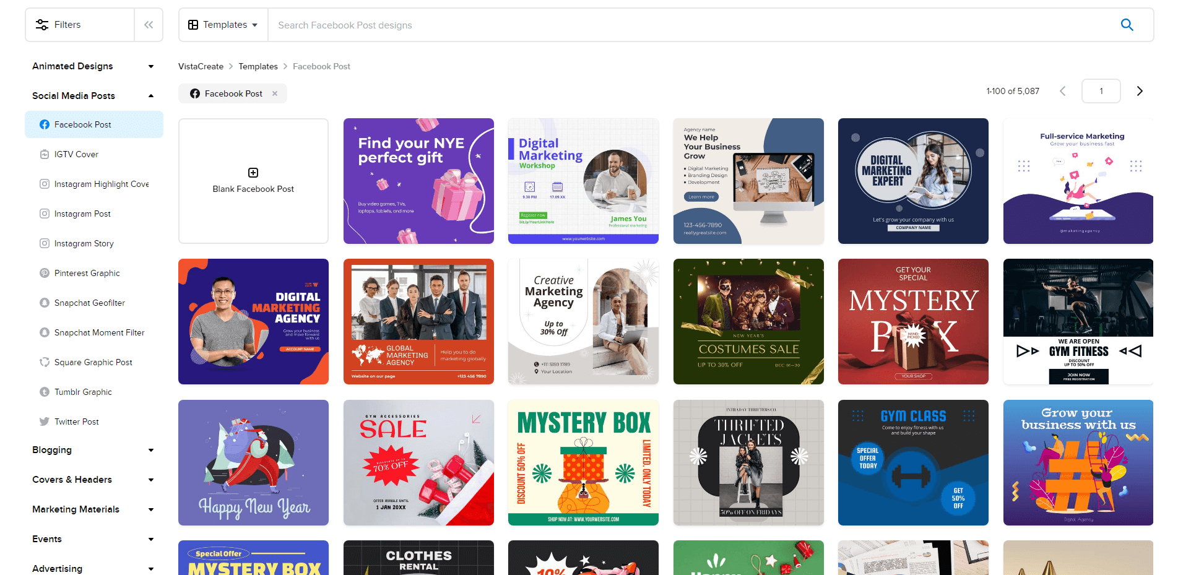Image resolution: width=1178 pixels, height=575 pixels.
Task: Open Happy New Year template
Action: [x=253, y=462]
